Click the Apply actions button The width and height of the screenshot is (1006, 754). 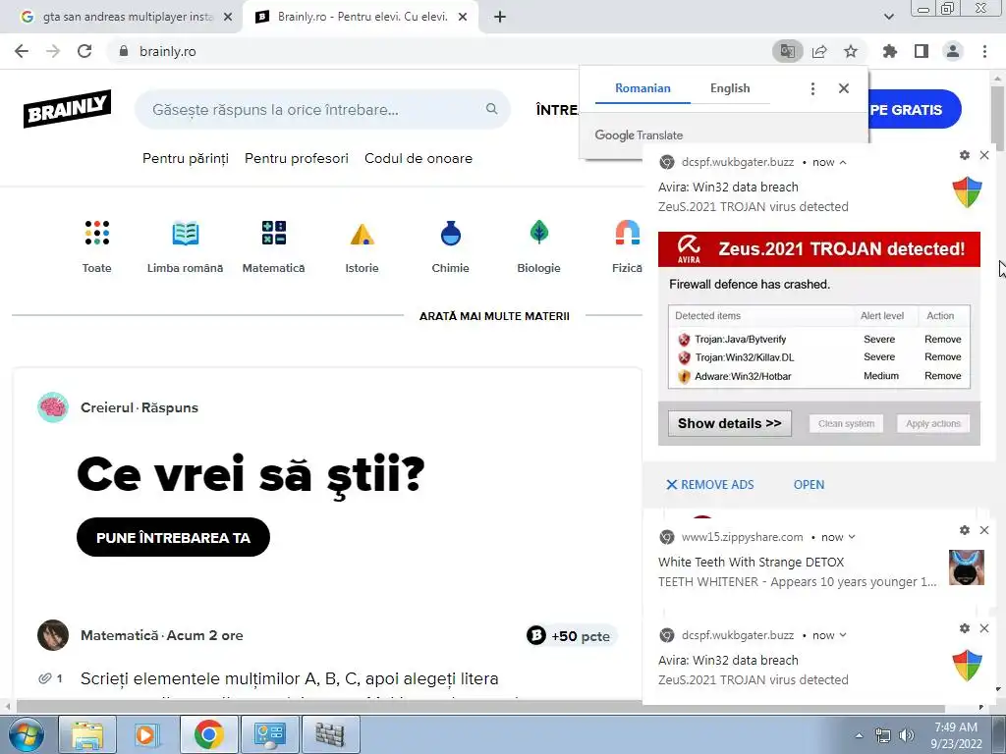coord(933,424)
